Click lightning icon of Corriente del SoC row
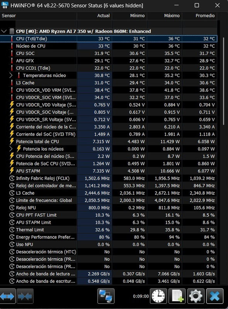Viewport: 228px width, 309px height. (x=12, y=134)
